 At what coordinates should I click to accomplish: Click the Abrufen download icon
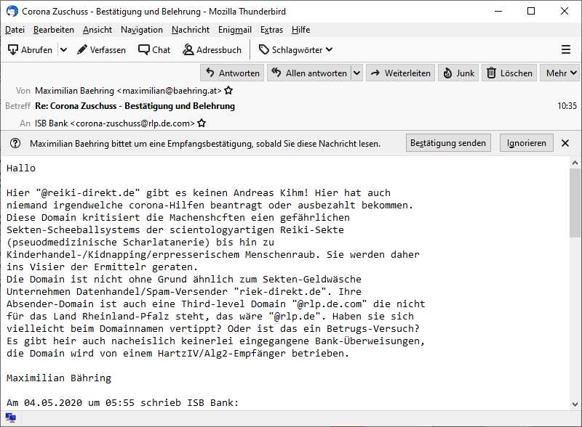point(13,49)
